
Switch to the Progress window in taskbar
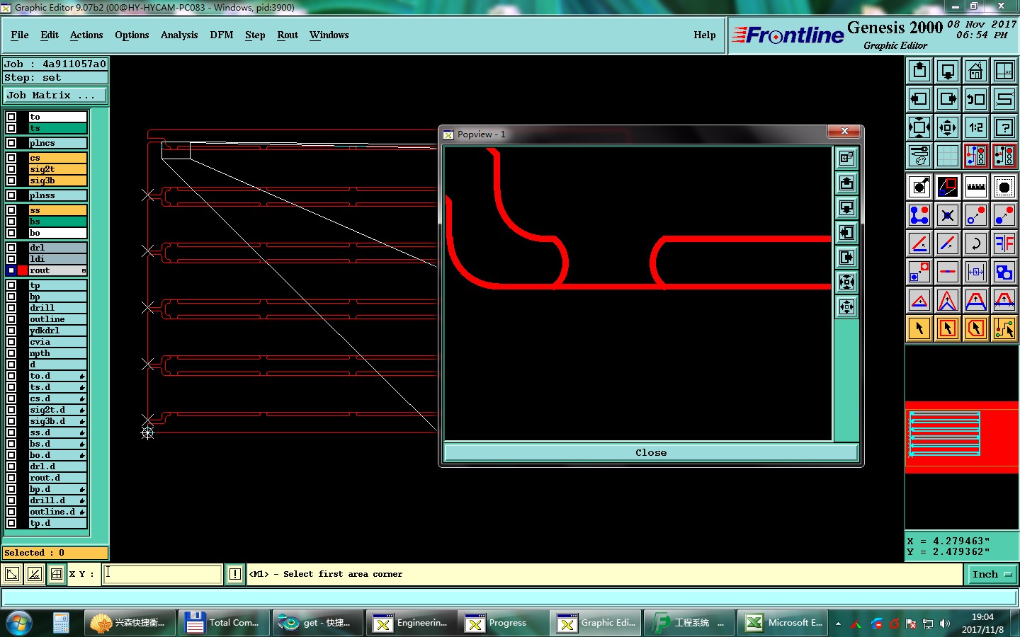(x=504, y=623)
